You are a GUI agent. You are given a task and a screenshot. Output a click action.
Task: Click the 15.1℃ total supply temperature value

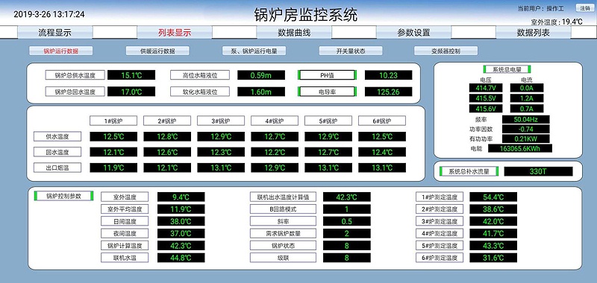point(131,74)
